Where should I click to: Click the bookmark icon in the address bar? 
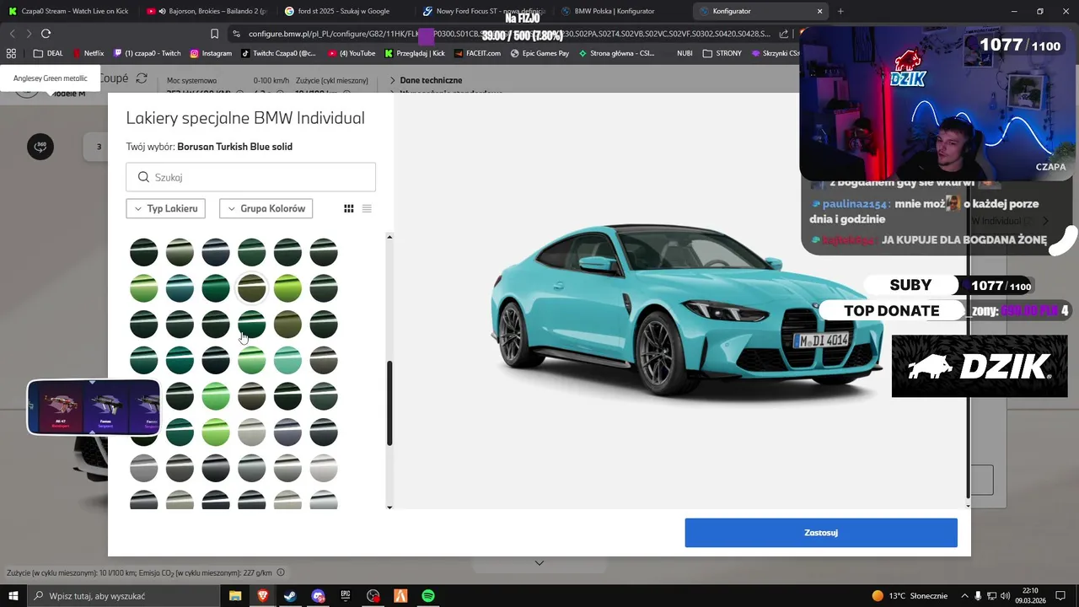pyautogui.click(x=214, y=34)
